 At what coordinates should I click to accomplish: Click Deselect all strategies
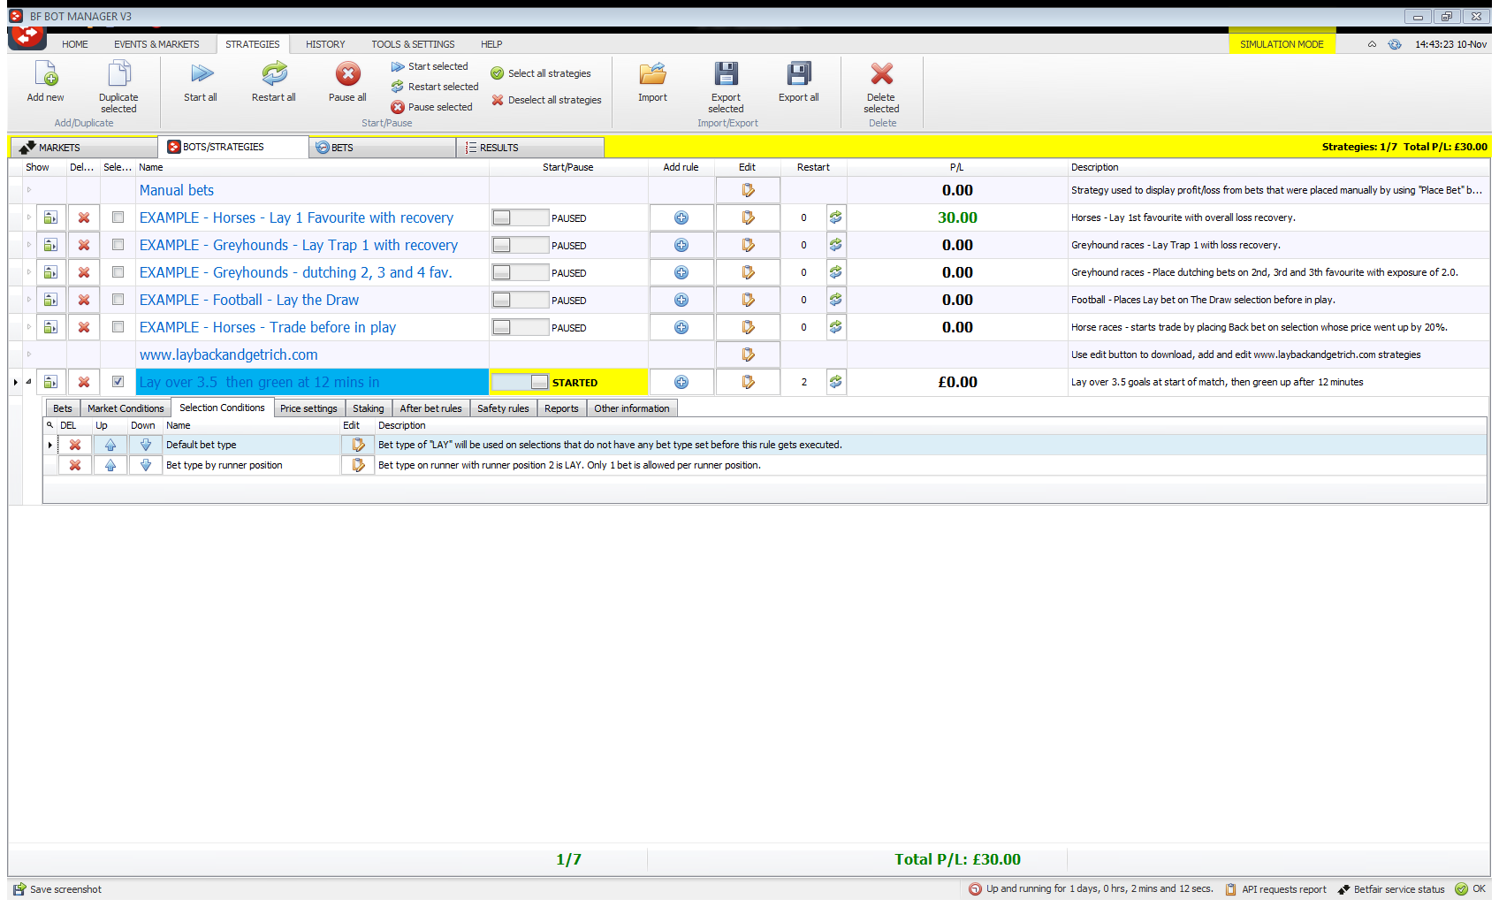coord(546,100)
